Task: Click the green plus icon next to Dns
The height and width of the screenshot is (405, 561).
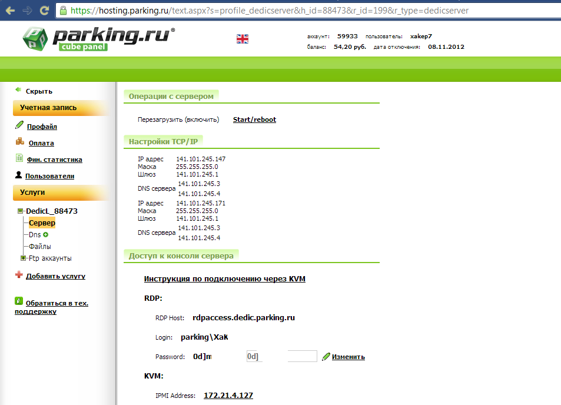Action: click(x=45, y=235)
